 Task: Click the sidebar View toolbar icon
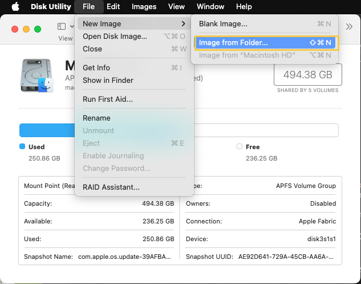coord(62,27)
